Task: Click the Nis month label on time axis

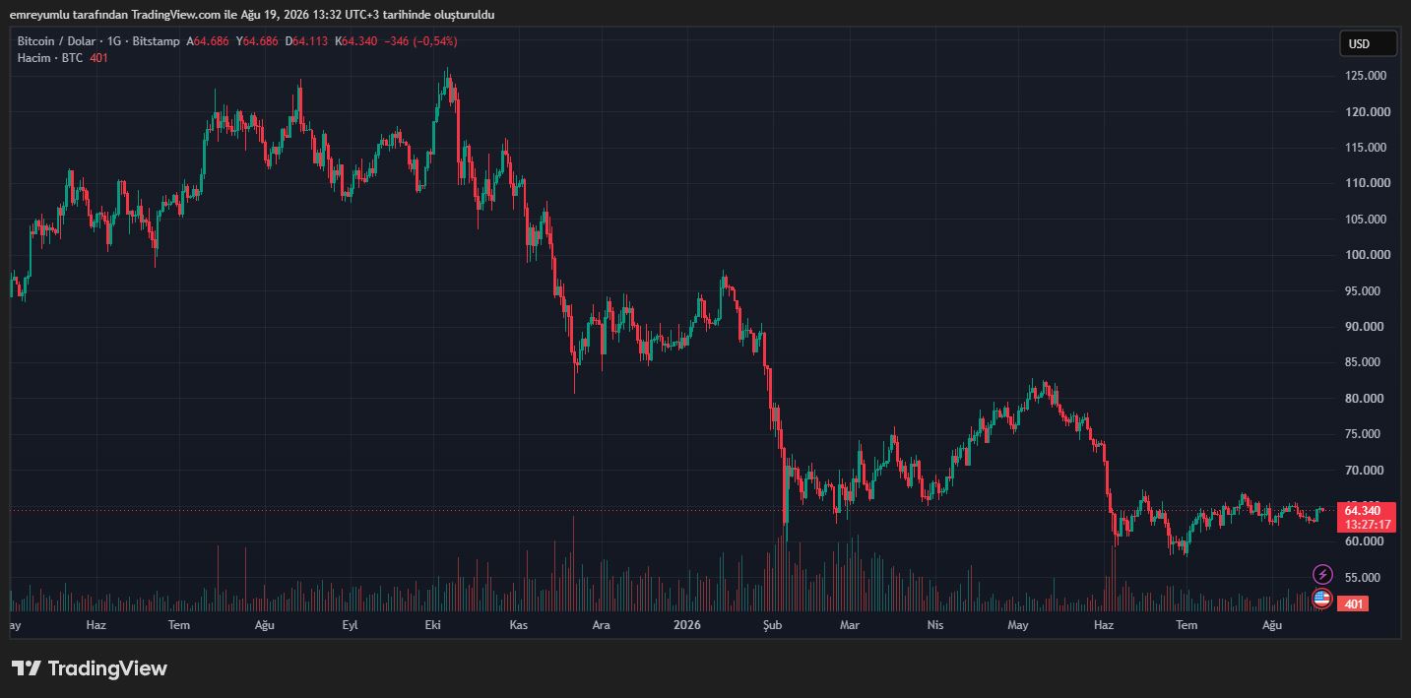Action: pyautogui.click(x=935, y=625)
